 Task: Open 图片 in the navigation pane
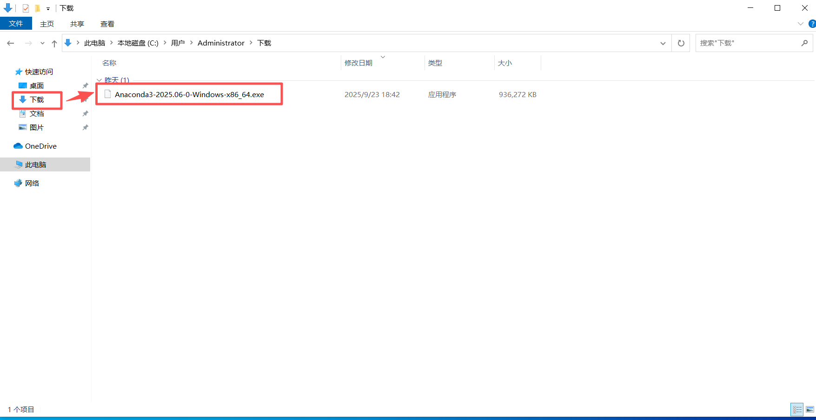tap(37, 127)
